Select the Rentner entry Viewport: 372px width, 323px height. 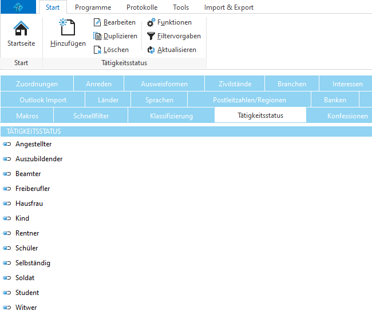click(x=27, y=233)
